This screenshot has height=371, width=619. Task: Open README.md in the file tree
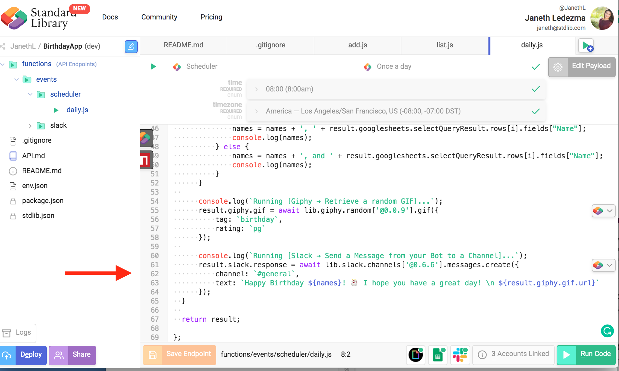[x=42, y=171]
